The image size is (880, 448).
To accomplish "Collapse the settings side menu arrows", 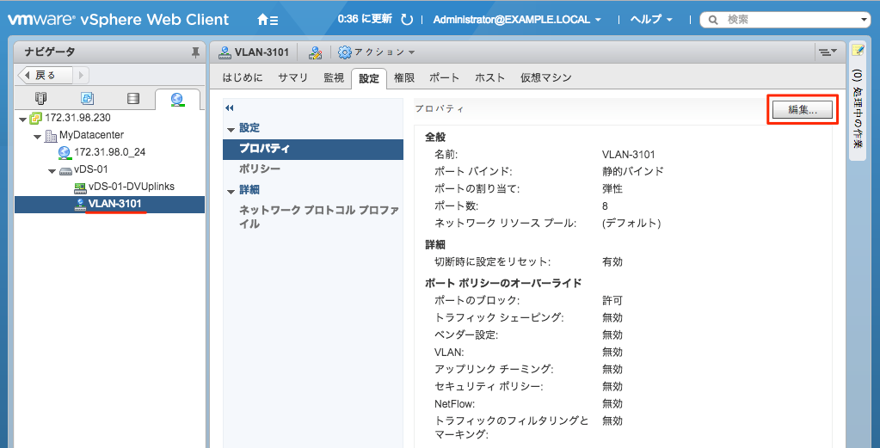I will point(229,107).
